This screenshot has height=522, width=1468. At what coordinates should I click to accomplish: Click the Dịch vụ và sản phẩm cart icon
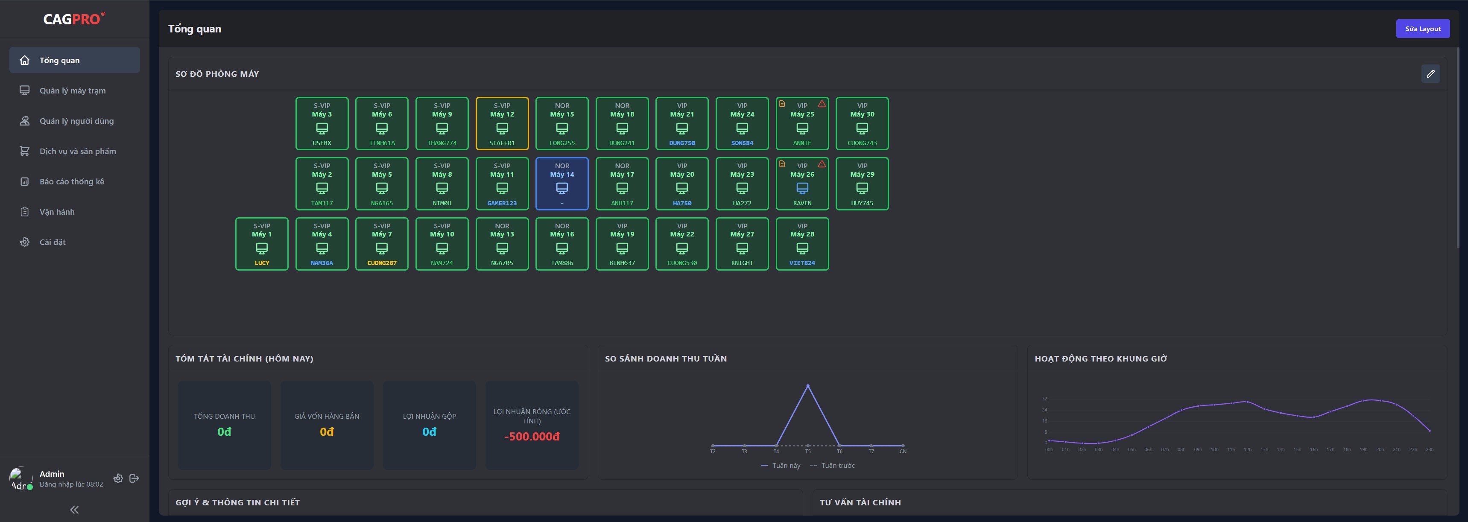[24, 151]
